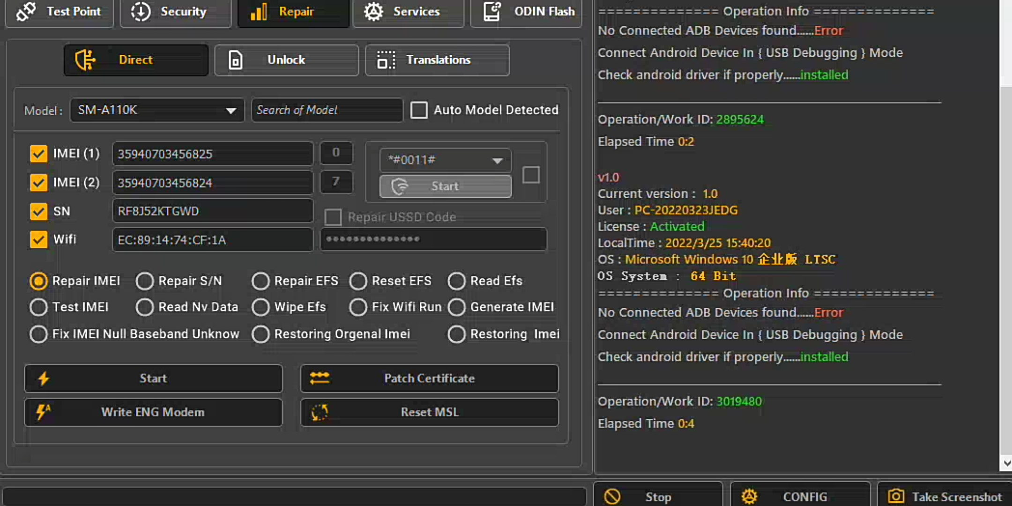Click the Search of Model field
This screenshot has height=506, width=1012.
point(327,110)
